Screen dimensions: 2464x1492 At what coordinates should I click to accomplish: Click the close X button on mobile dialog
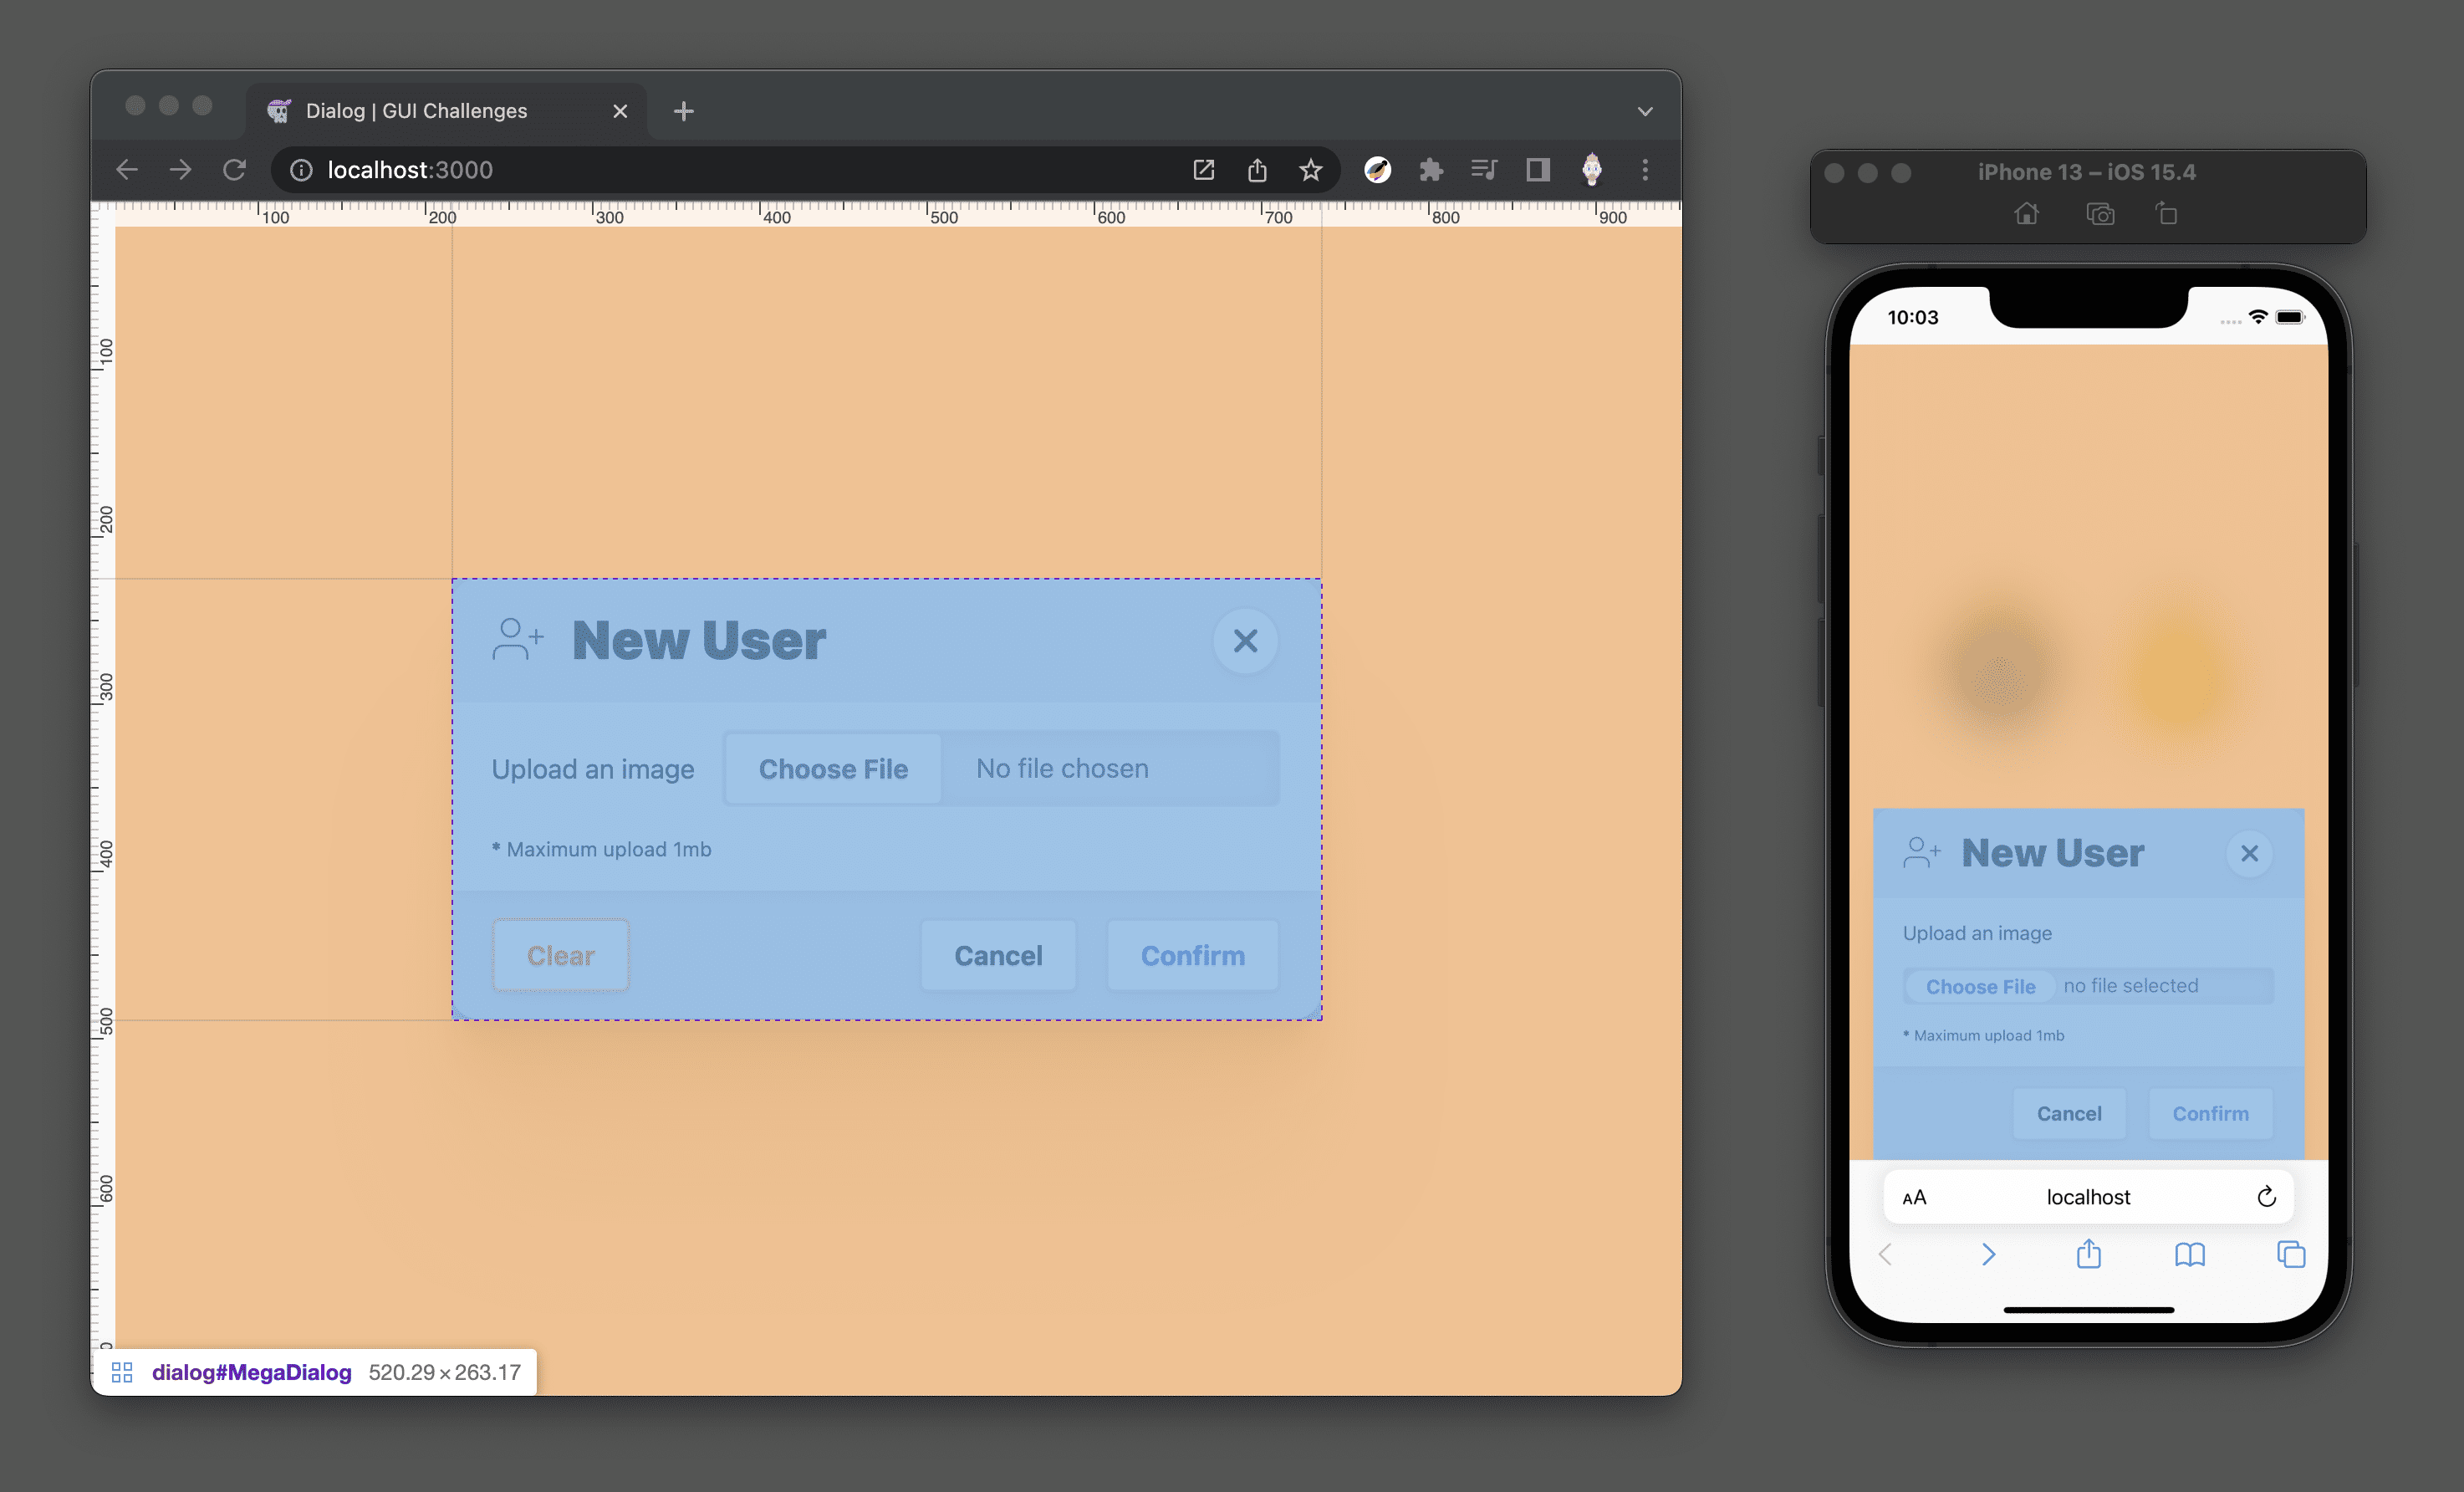[x=2249, y=853]
